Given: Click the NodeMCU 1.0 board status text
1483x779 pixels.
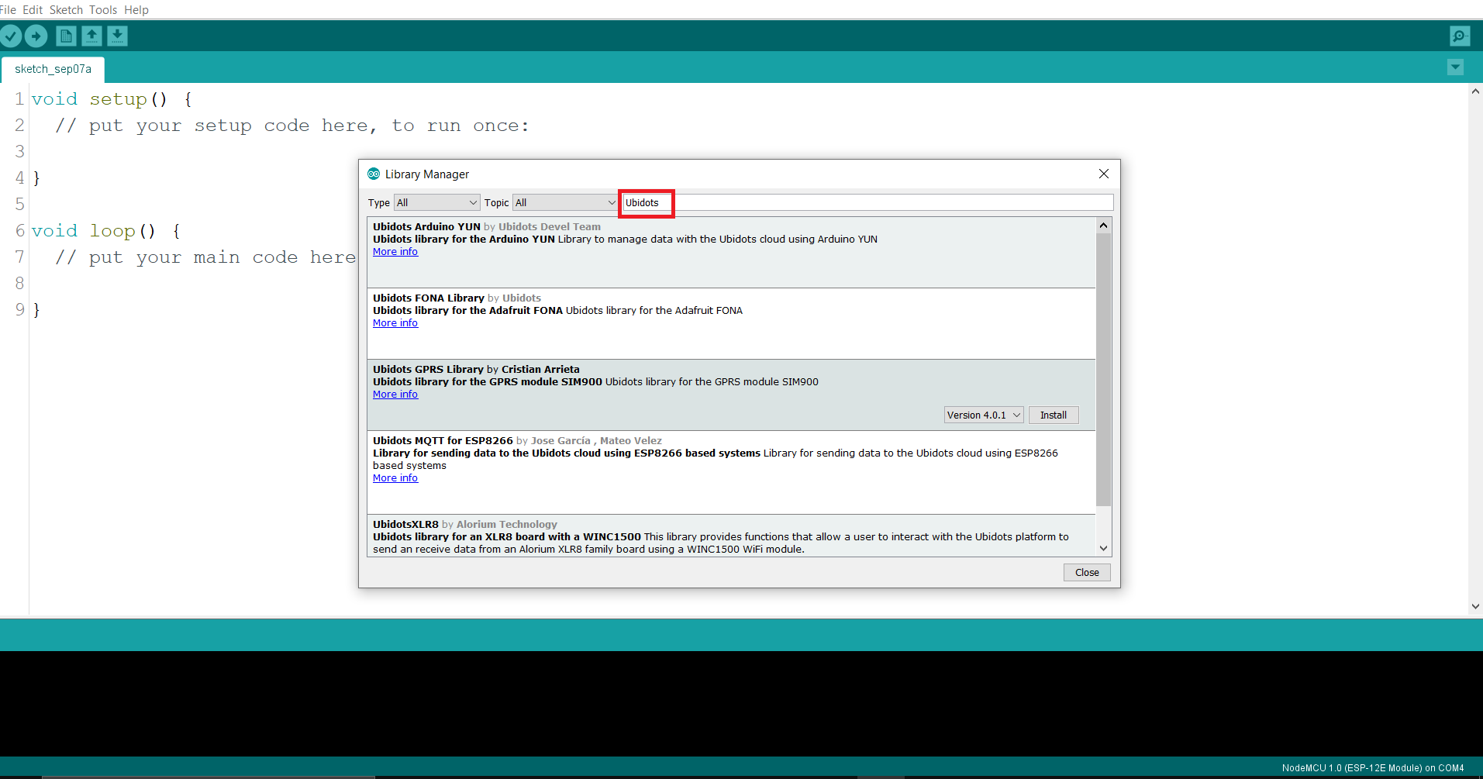Looking at the screenshot, I should tap(1373, 768).
